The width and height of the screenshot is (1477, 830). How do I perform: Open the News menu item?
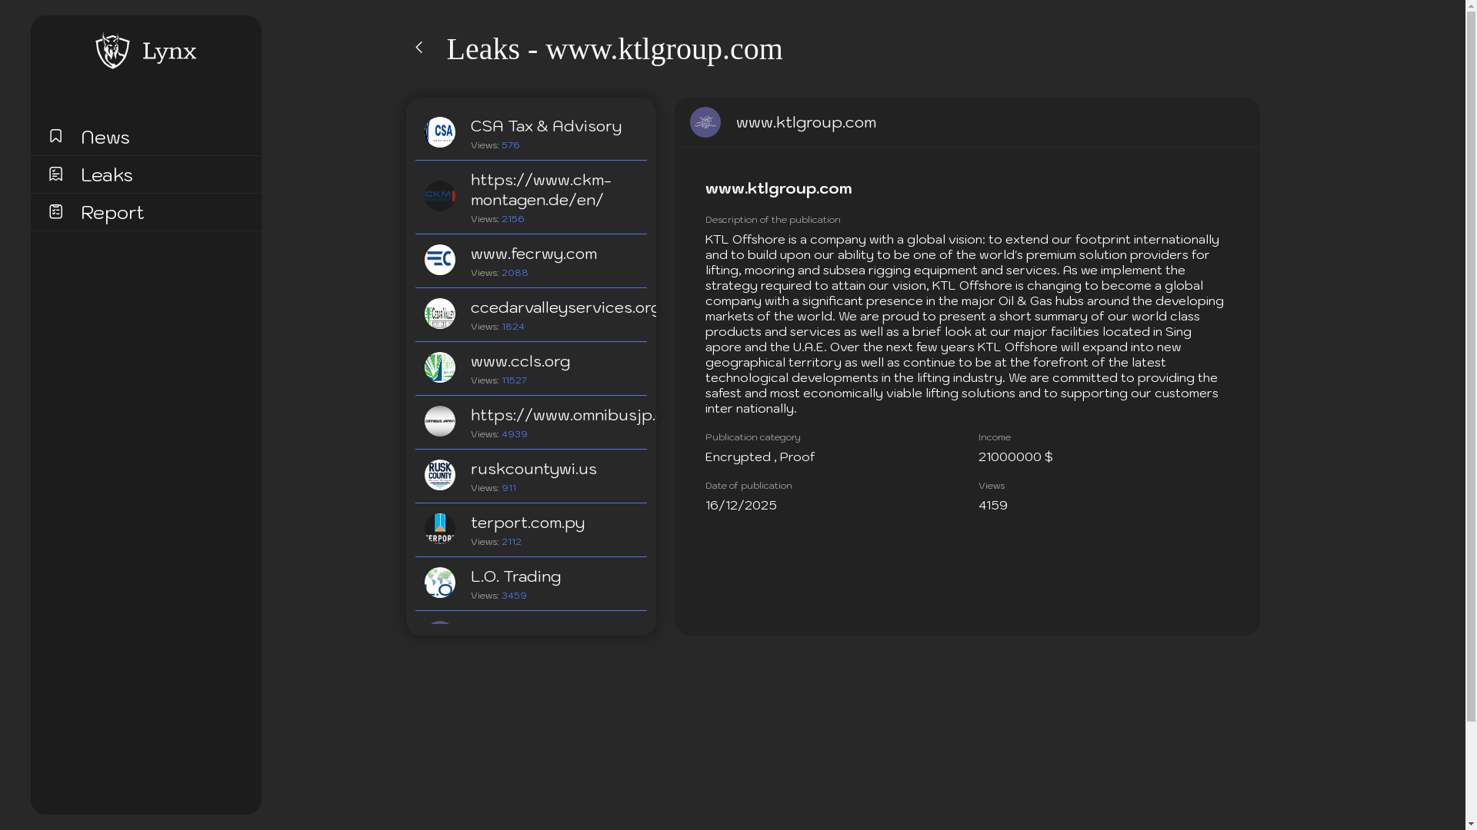(105, 138)
